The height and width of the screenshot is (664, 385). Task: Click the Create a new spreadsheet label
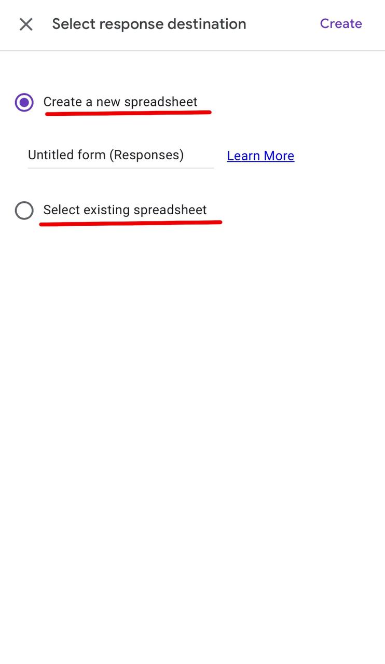pyautogui.click(x=120, y=102)
